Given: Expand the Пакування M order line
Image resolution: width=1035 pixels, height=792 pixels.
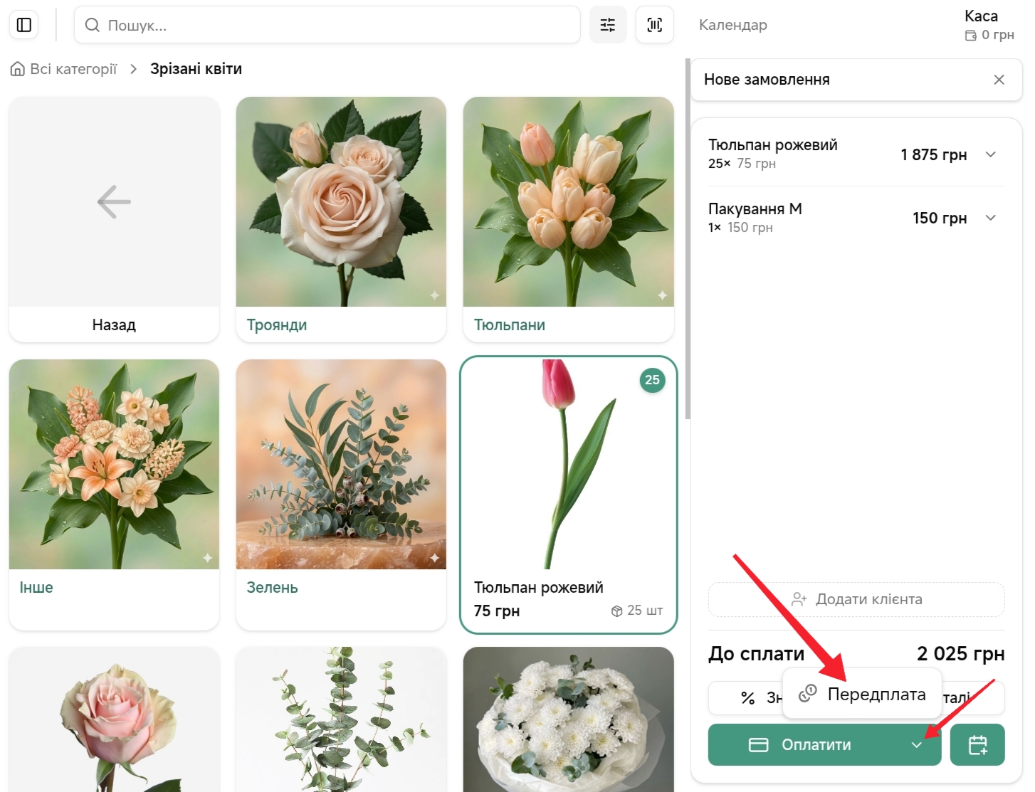Looking at the screenshot, I should click(x=990, y=218).
